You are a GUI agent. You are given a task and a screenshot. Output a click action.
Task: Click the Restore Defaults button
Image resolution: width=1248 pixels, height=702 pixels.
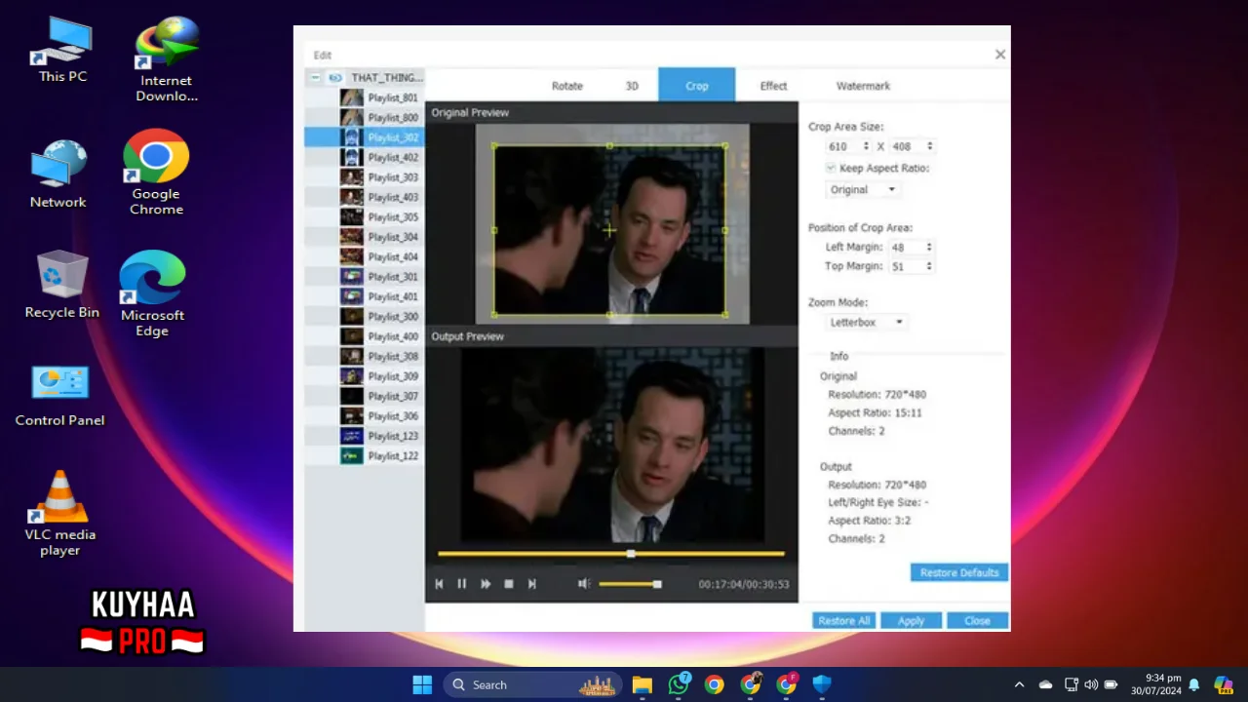coord(959,572)
